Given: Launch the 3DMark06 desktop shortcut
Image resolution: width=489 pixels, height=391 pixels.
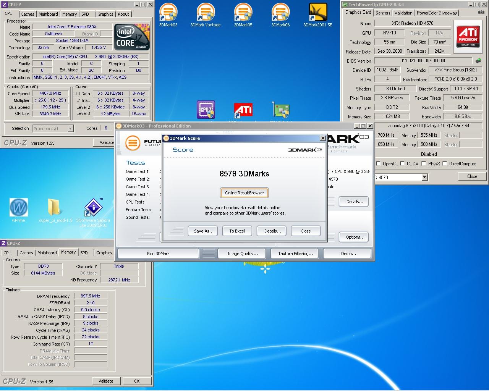Looking at the screenshot, I should coord(280,15).
